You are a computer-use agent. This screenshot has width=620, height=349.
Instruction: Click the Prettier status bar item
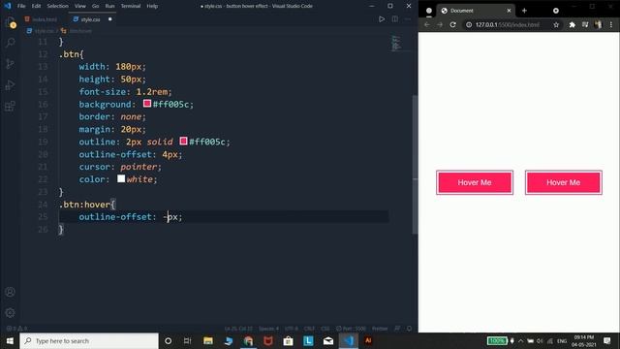point(380,329)
